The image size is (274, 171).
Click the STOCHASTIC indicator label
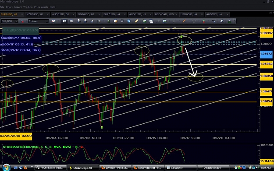click(x=40, y=147)
